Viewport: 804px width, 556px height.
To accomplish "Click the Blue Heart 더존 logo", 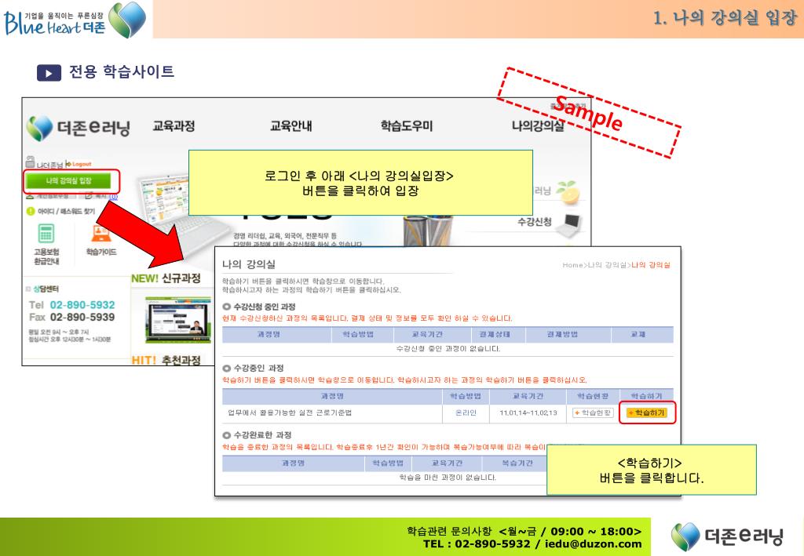I will pos(75,20).
